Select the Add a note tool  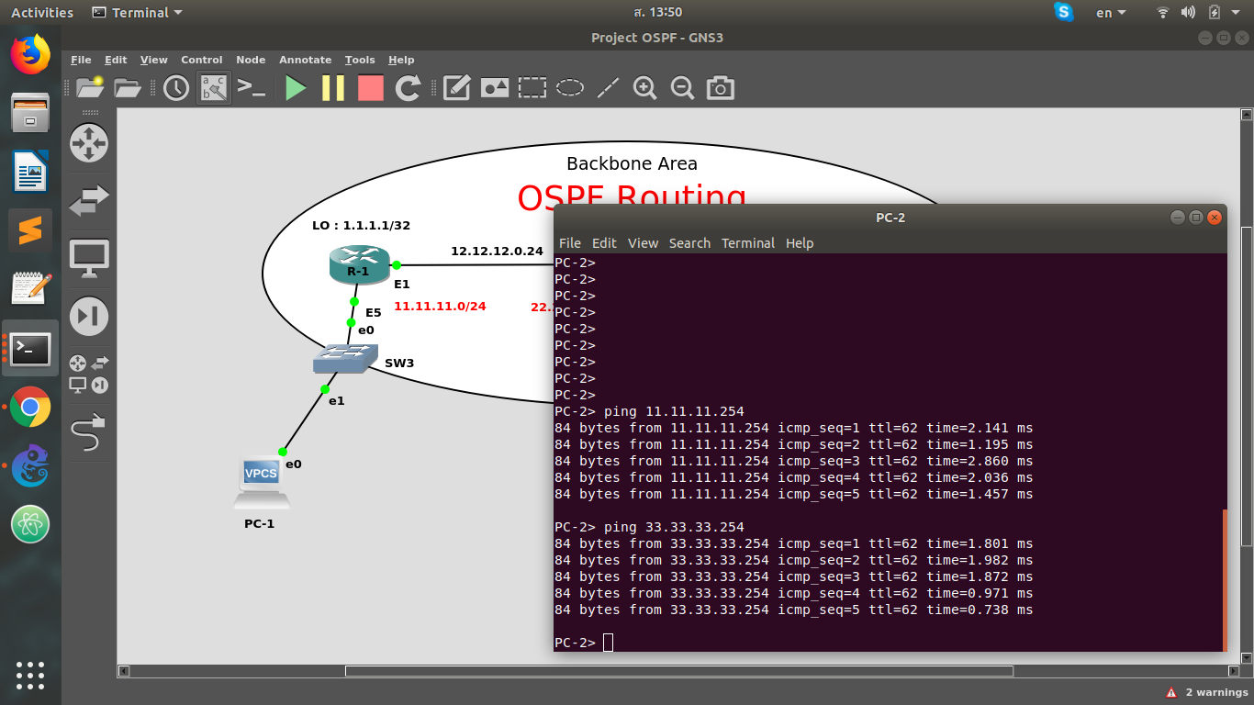(457, 88)
